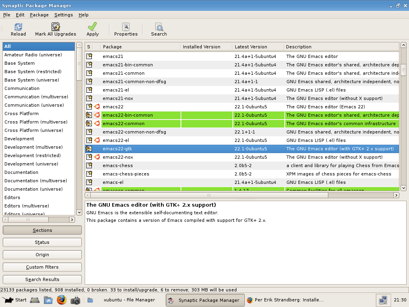
Task: Click package list horizontal scrollbar thumb
Action: point(209,195)
